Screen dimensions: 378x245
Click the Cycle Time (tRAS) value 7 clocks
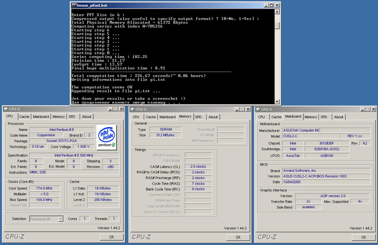[x=198, y=184]
